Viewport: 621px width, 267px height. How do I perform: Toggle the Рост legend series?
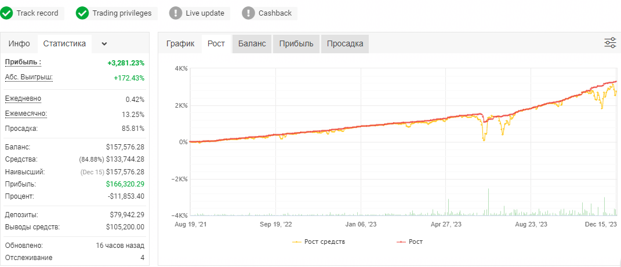pos(409,242)
